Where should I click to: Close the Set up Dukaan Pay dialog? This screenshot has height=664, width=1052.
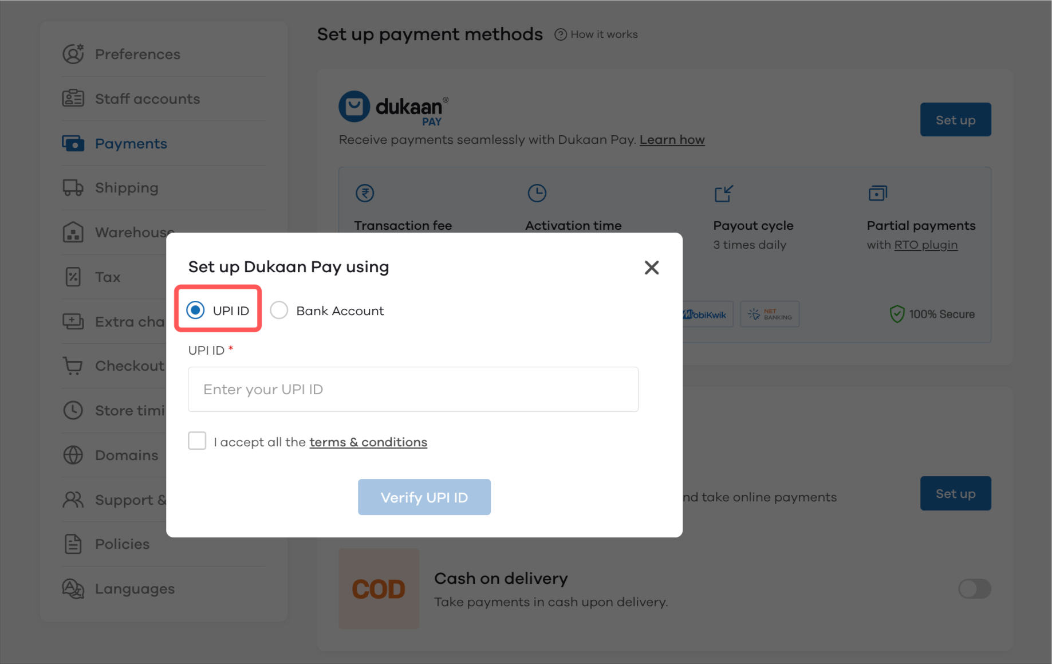(x=652, y=267)
